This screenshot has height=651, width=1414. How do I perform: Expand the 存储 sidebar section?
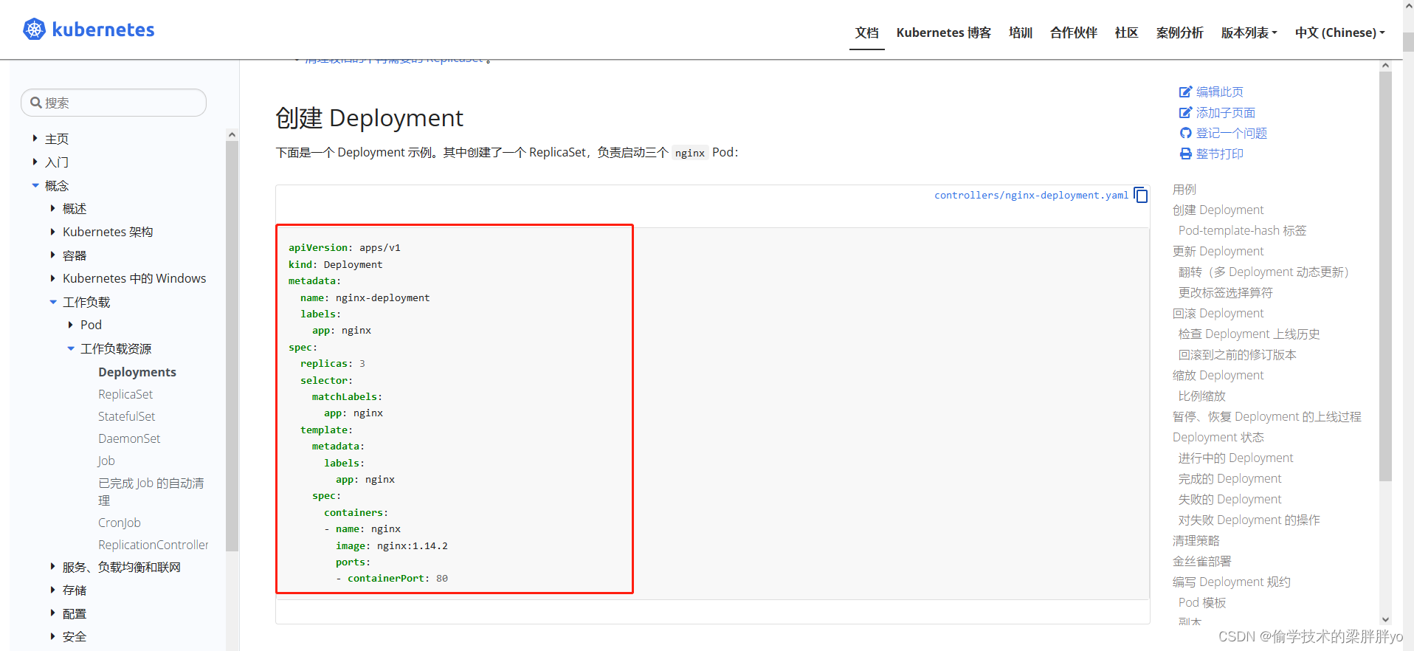point(52,590)
